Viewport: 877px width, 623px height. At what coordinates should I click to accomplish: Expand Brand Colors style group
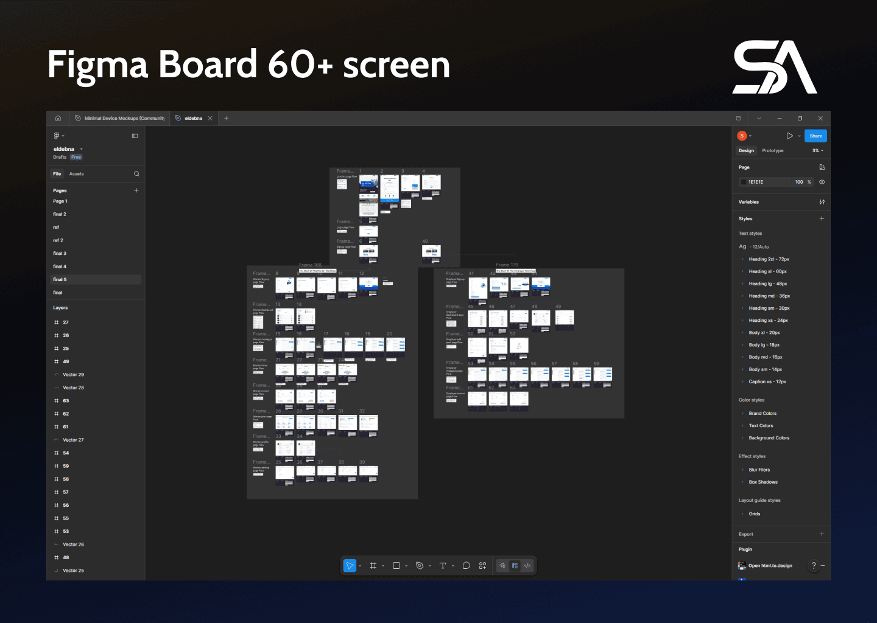pos(743,414)
